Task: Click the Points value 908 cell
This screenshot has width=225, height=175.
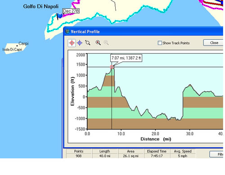Action: click(x=79, y=156)
